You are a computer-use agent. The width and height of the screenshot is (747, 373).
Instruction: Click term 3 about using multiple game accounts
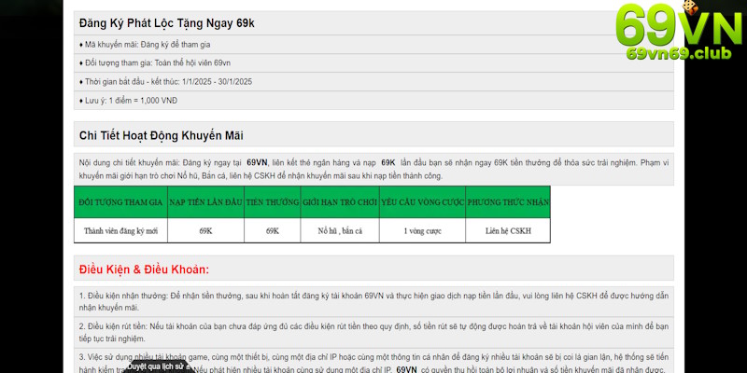373,362
